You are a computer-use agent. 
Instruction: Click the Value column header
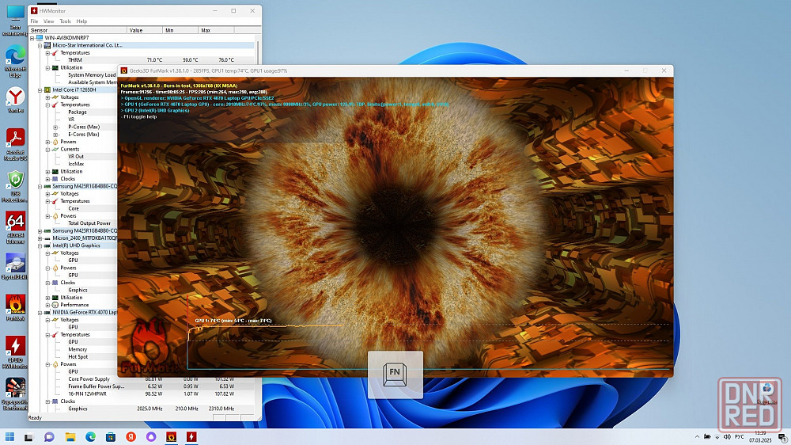[x=144, y=30]
